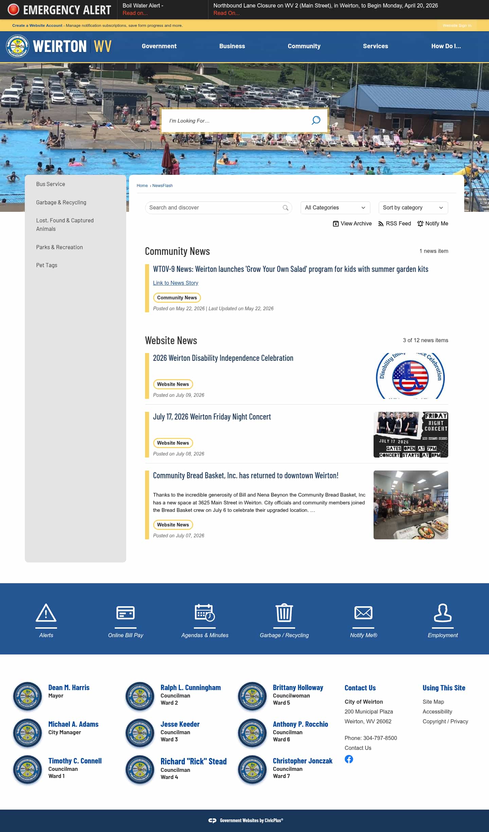Click Website Sign In
489x832 pixels.
(x=457, y=25)
